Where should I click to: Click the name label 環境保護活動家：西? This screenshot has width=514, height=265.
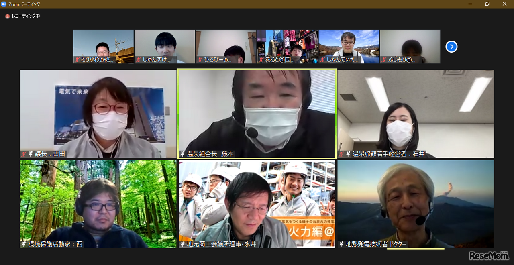55,244
